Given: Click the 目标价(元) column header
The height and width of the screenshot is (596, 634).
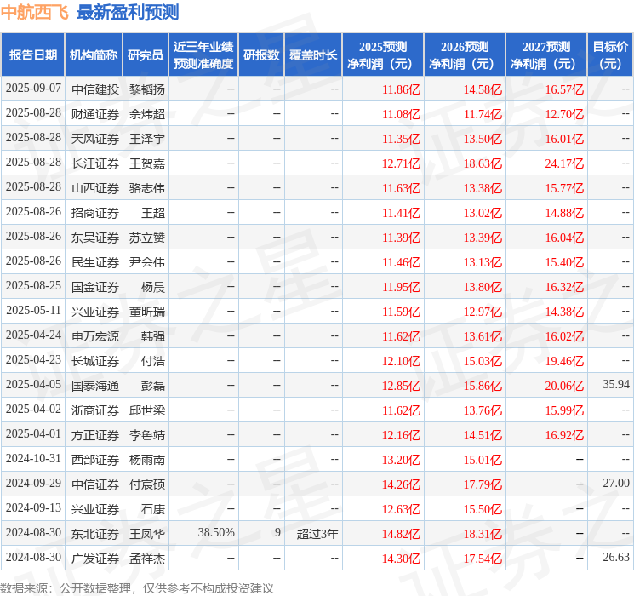Looking at the screenshot, I should coord(610,55).
